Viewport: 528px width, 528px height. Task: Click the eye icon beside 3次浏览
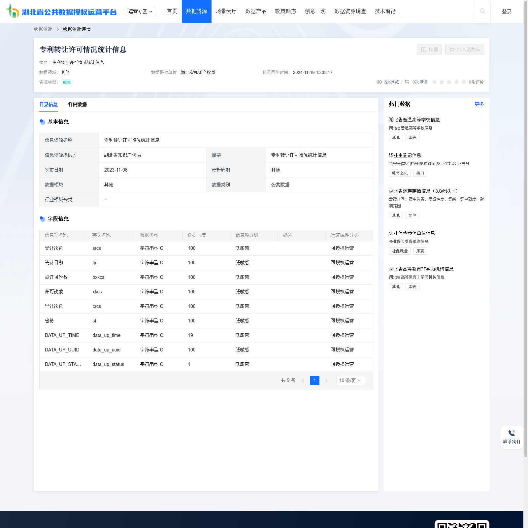379,82
